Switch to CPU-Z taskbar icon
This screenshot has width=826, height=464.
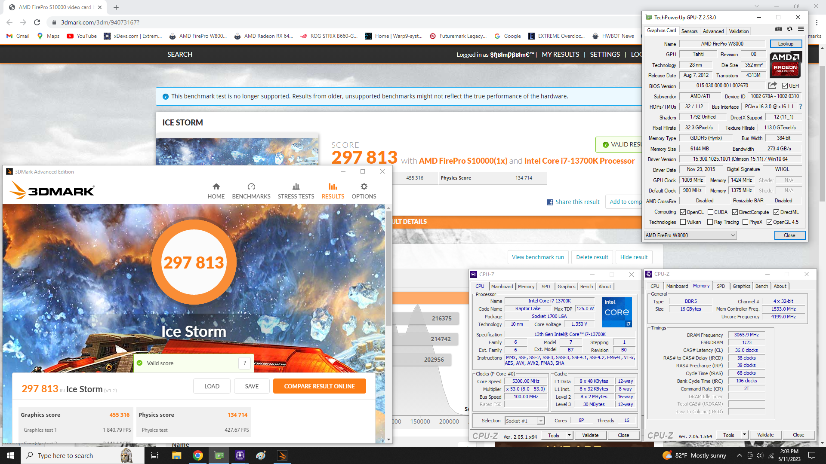point(240,455)
